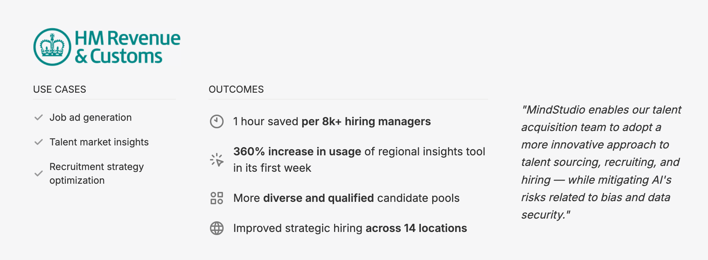
Task: Click the checkmark next to Job ad generation
Action: click(x=38, y=117)
